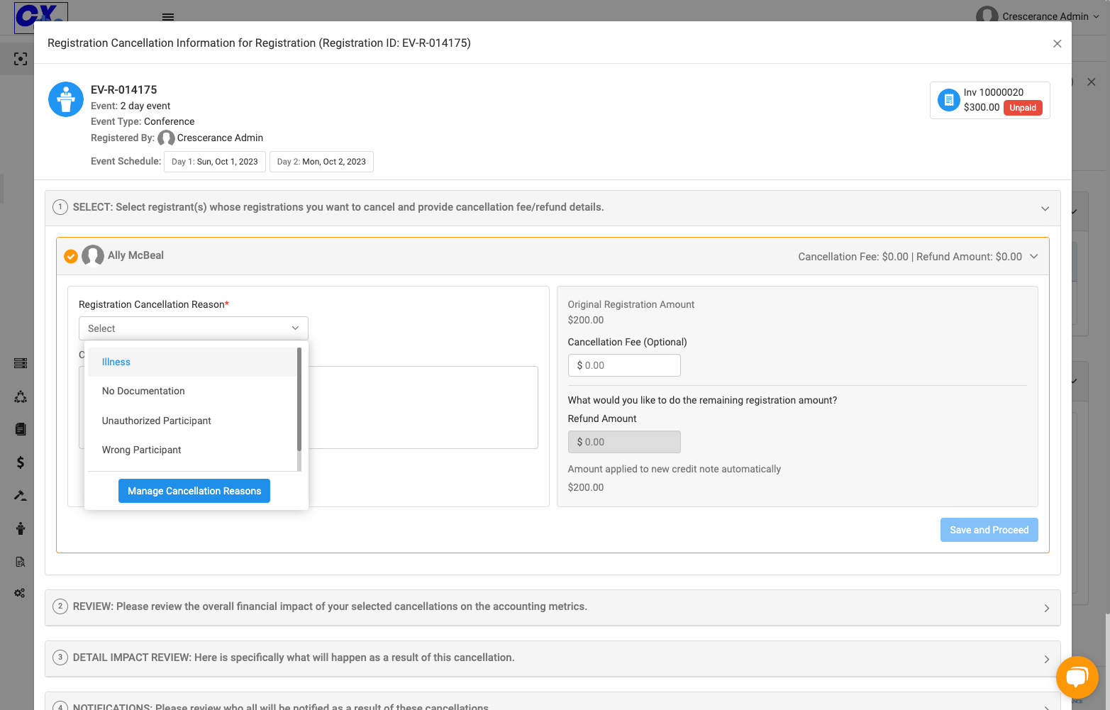Open the chat support bubble
1110x710 pixels.
(x=1077, y=677)
